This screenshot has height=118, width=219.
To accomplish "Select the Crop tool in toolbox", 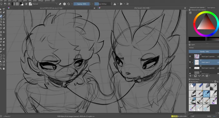I will 1,35.
